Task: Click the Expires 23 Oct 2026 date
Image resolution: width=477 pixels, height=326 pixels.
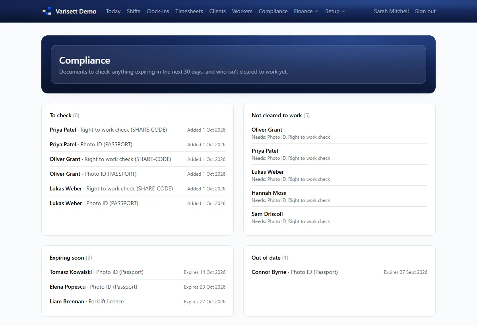Action: click(205, 287)
